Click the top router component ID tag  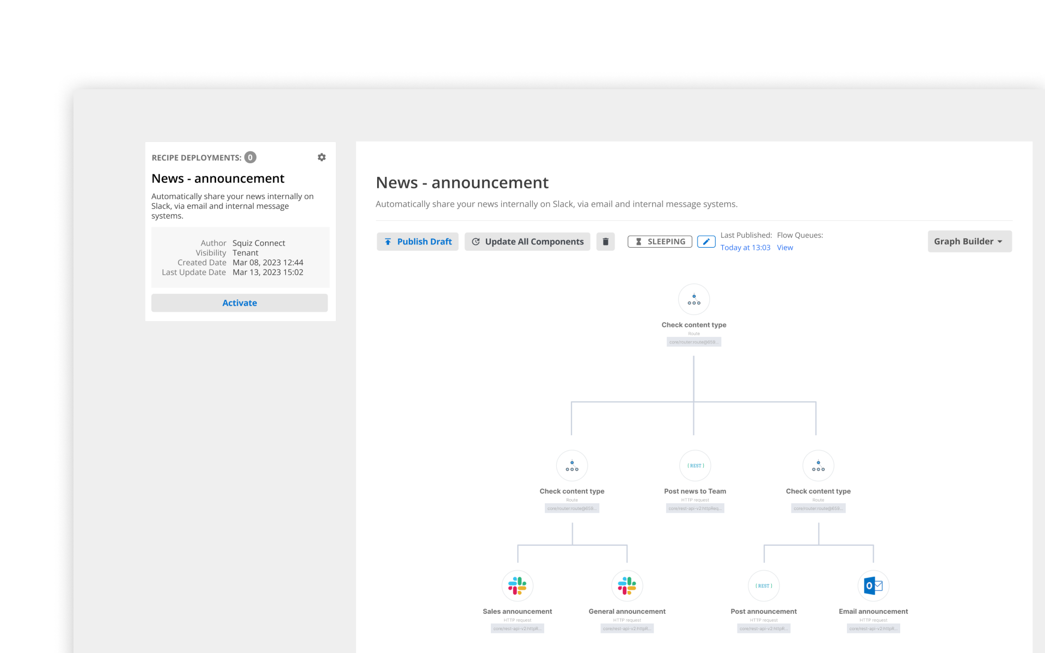tap(693, 342)
